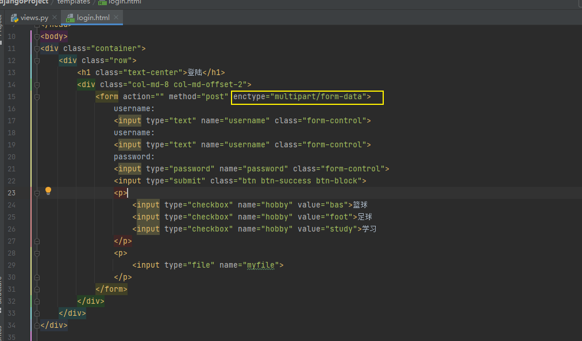Image resolution: width=582 pixels, height=341 pixels.
Task: Click line number 15 in the gutter
Action: tap(11, 97)
